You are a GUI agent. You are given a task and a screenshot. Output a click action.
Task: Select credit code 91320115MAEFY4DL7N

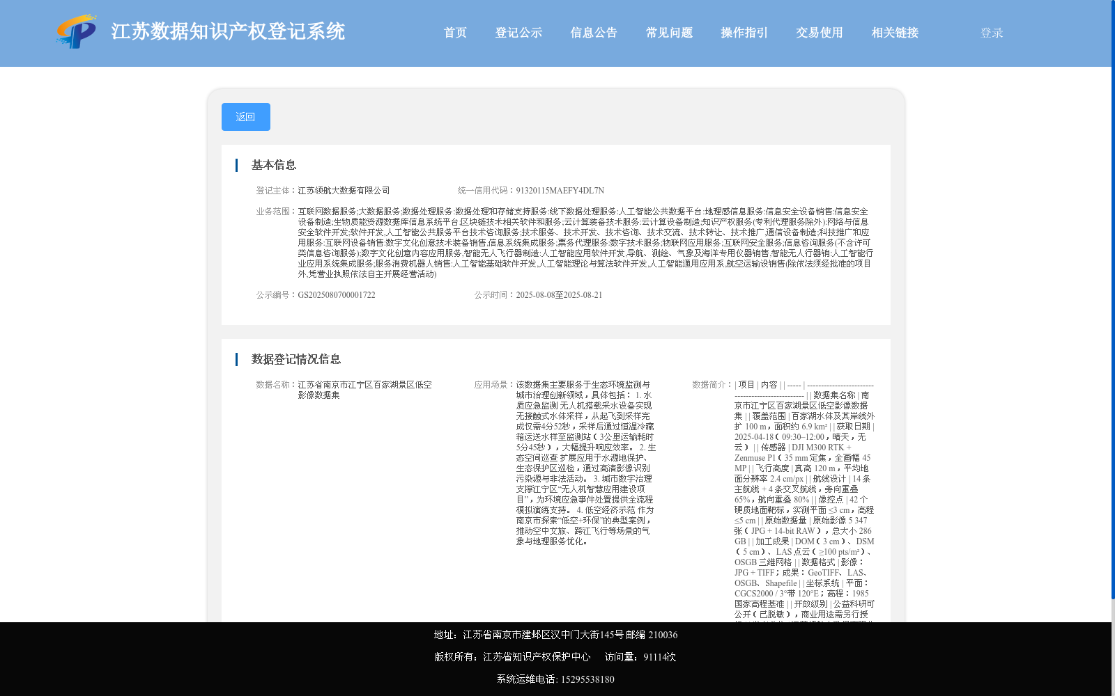pyautogui.click(x=560, y=191)
